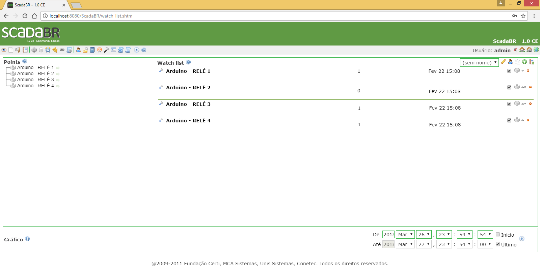Open help icon in main toolbar
540x270 pixels.
(x=144, y=50)
